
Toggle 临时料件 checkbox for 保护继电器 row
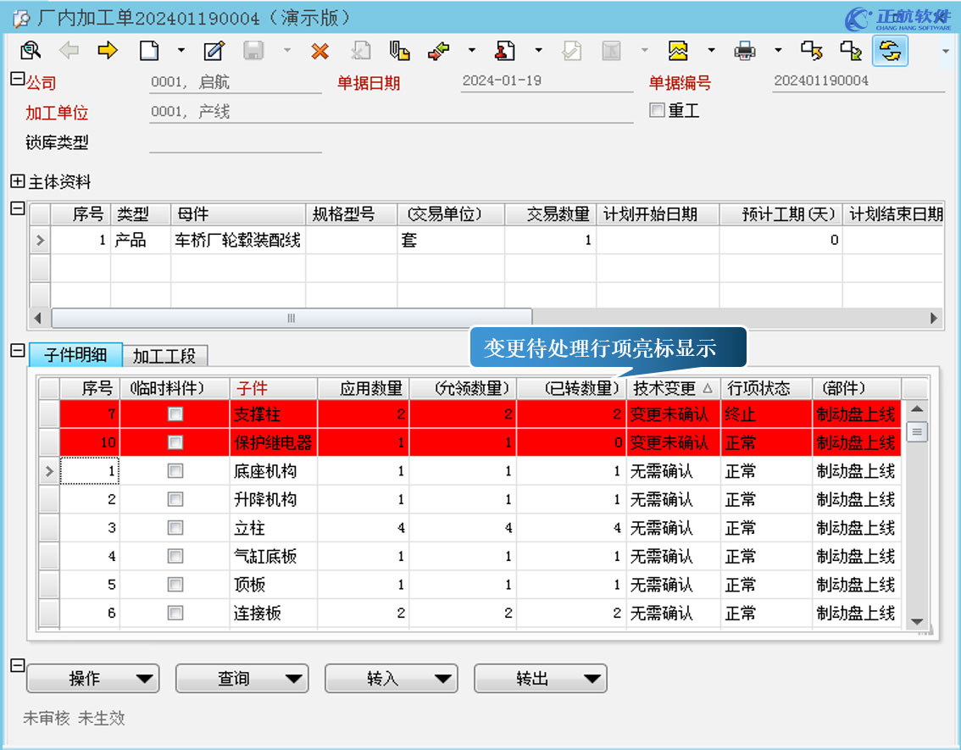point(175,442)
